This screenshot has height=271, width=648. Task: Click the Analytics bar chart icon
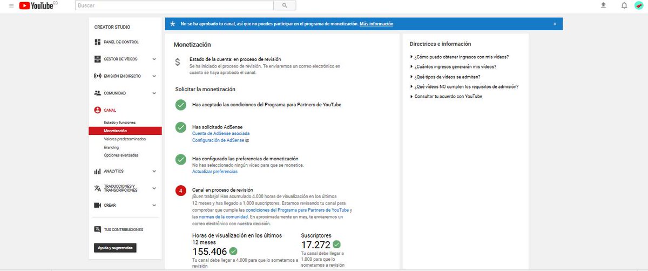(98, 171)
